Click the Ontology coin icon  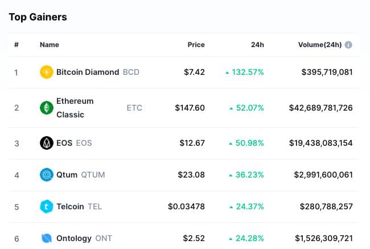47,238
